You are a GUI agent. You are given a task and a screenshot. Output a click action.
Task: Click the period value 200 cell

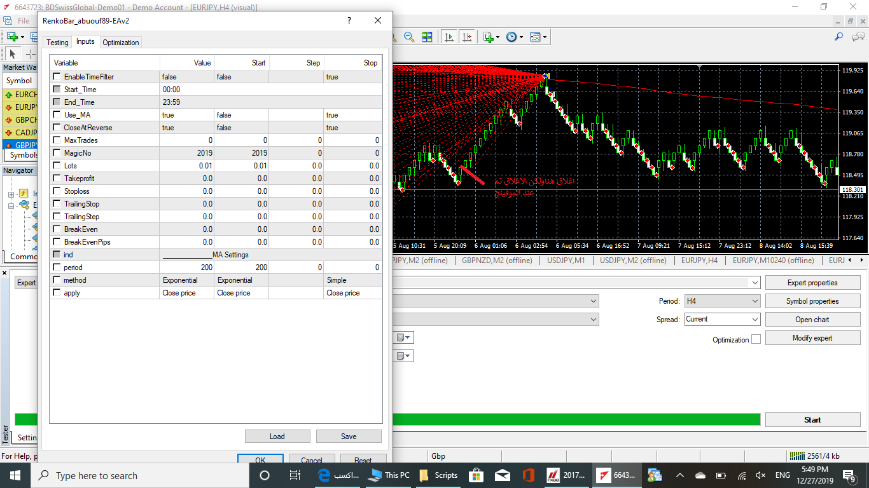186,268
